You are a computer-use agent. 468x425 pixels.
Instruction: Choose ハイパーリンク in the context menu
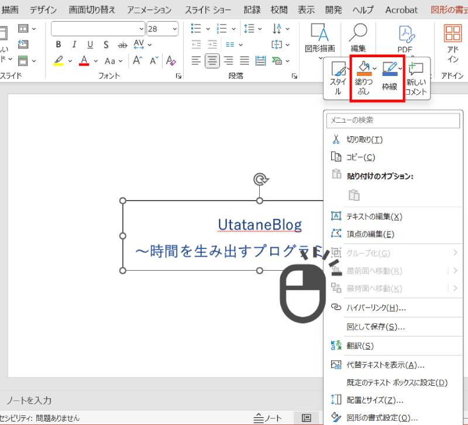click(376, 307)
